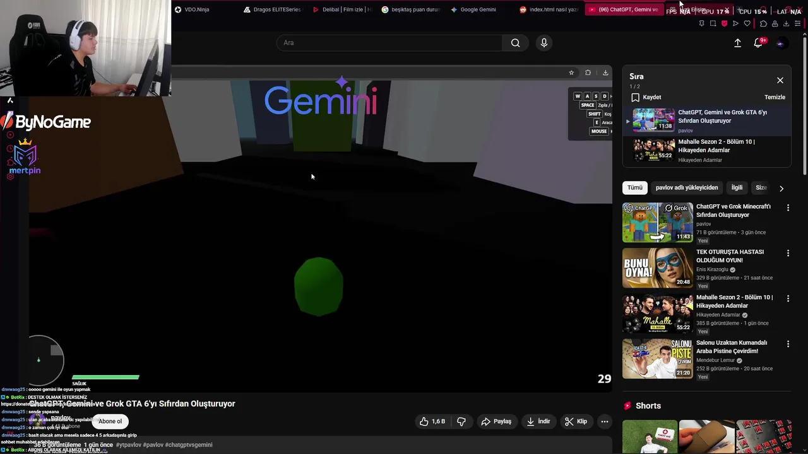The height and width of the screenshot is (454, 808).
Task: Switch to the Delibal Film izle tab
Action: (343, 9)
